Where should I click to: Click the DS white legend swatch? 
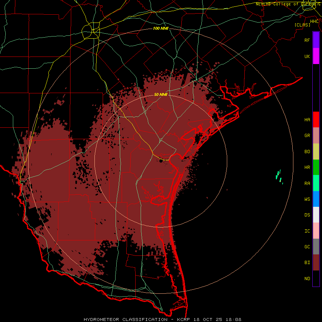point(316,215)
